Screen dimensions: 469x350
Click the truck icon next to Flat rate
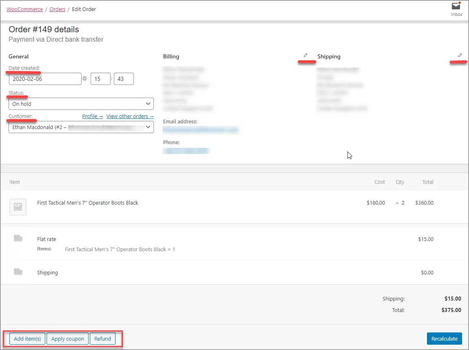pyautogui.click(x=17, y=239)
